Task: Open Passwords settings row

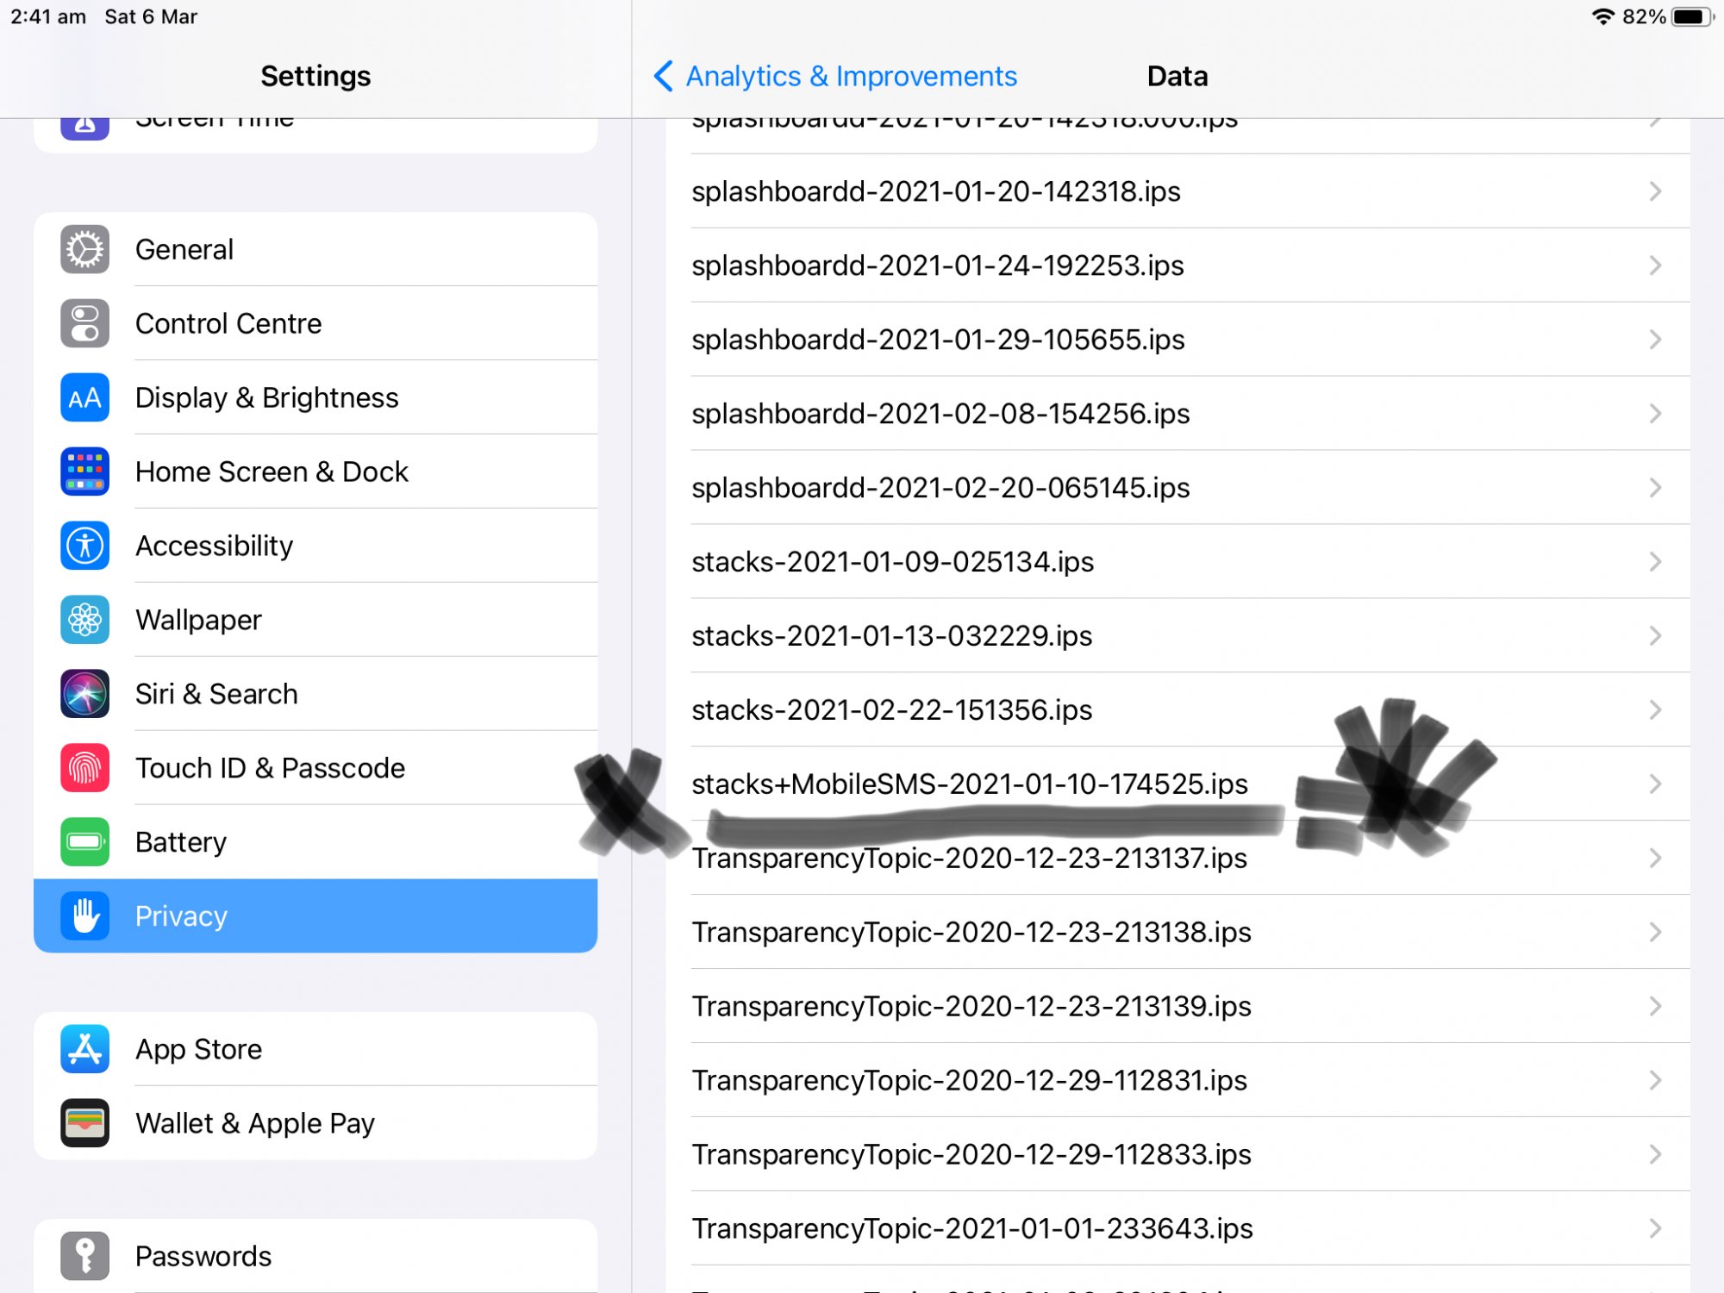Action: tap(315, 1257)
